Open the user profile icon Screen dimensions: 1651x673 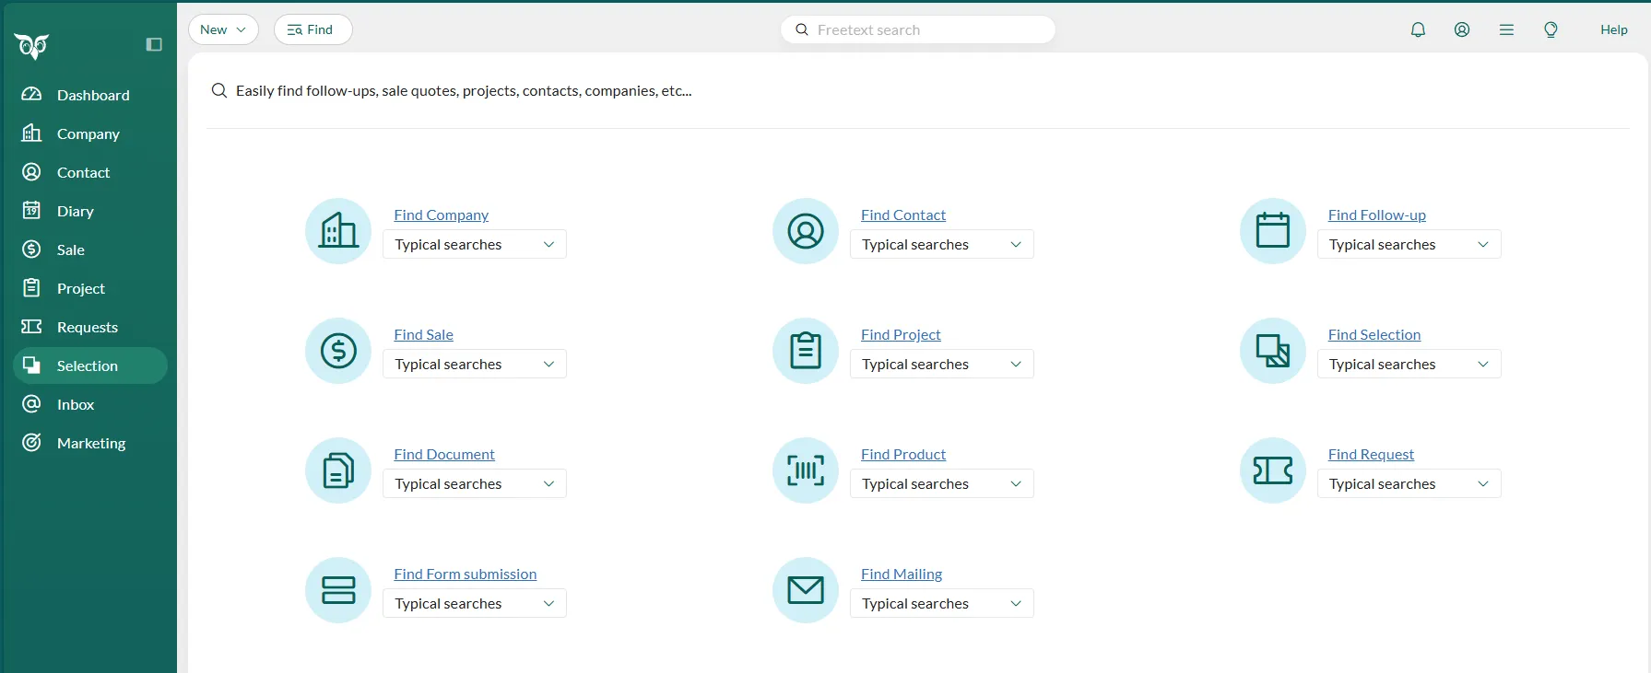[x=1462, y=29]
